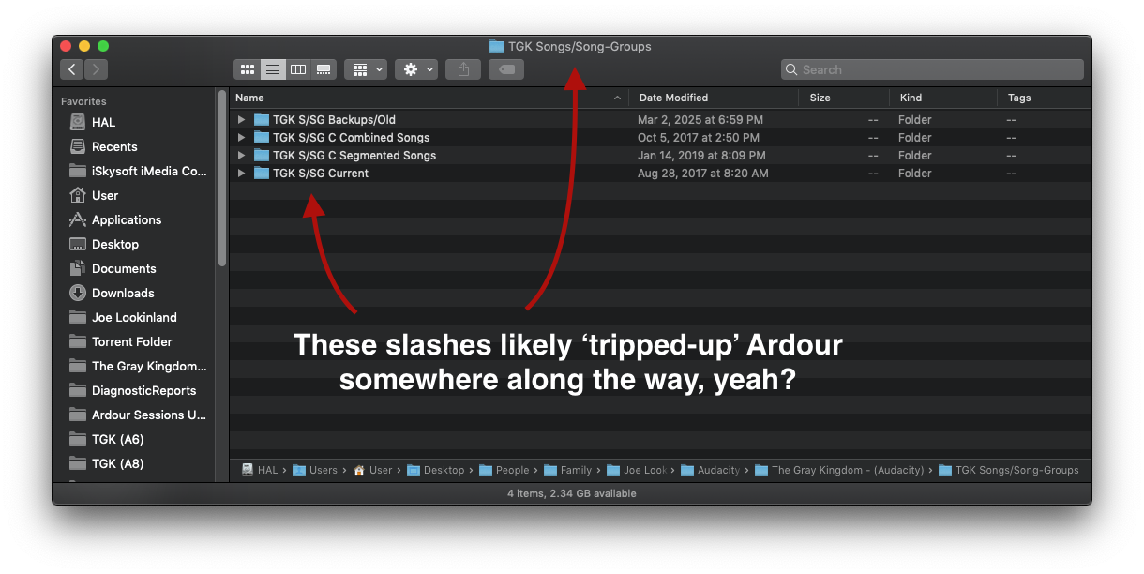The height and width of the screenshot is (574, 1144).
Task: Sort by the Name column header
Action: (249, 98)
